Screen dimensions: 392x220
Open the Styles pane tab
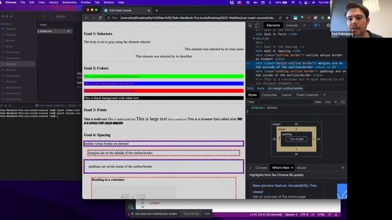click(x=252, y=95)
